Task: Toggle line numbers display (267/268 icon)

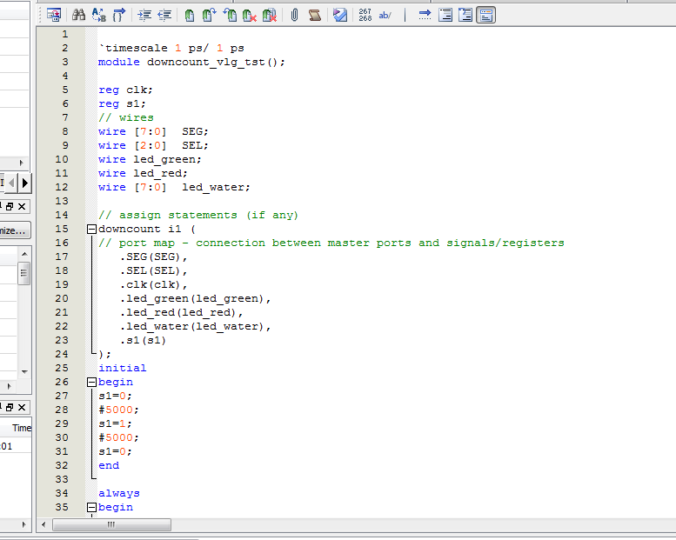Action: click(365, 15)
